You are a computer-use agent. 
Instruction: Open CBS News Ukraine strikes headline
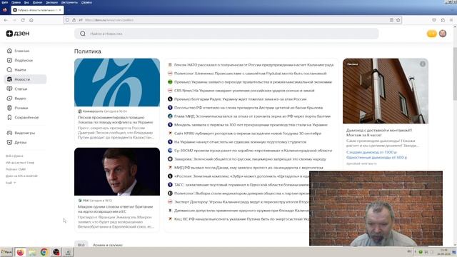pyautogui.click(x=244, y=91)
